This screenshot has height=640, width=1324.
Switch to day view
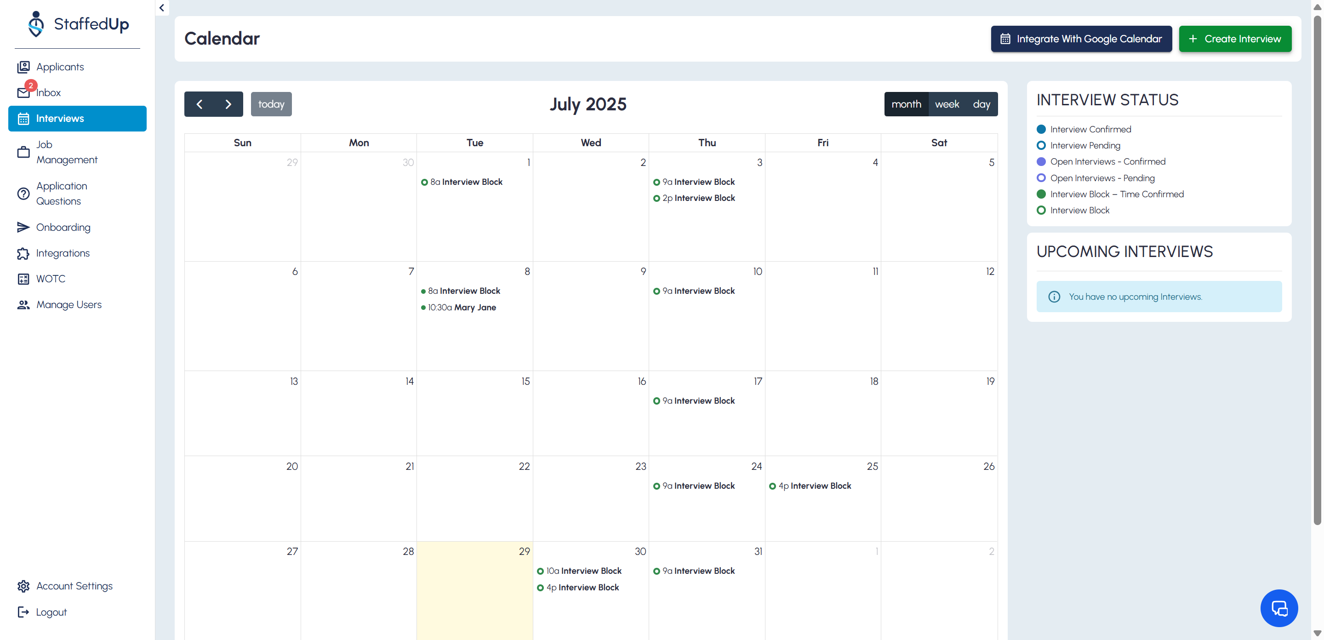(981, 104)
